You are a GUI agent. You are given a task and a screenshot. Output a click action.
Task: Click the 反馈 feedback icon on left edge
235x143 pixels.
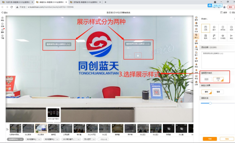pos(2,25)
